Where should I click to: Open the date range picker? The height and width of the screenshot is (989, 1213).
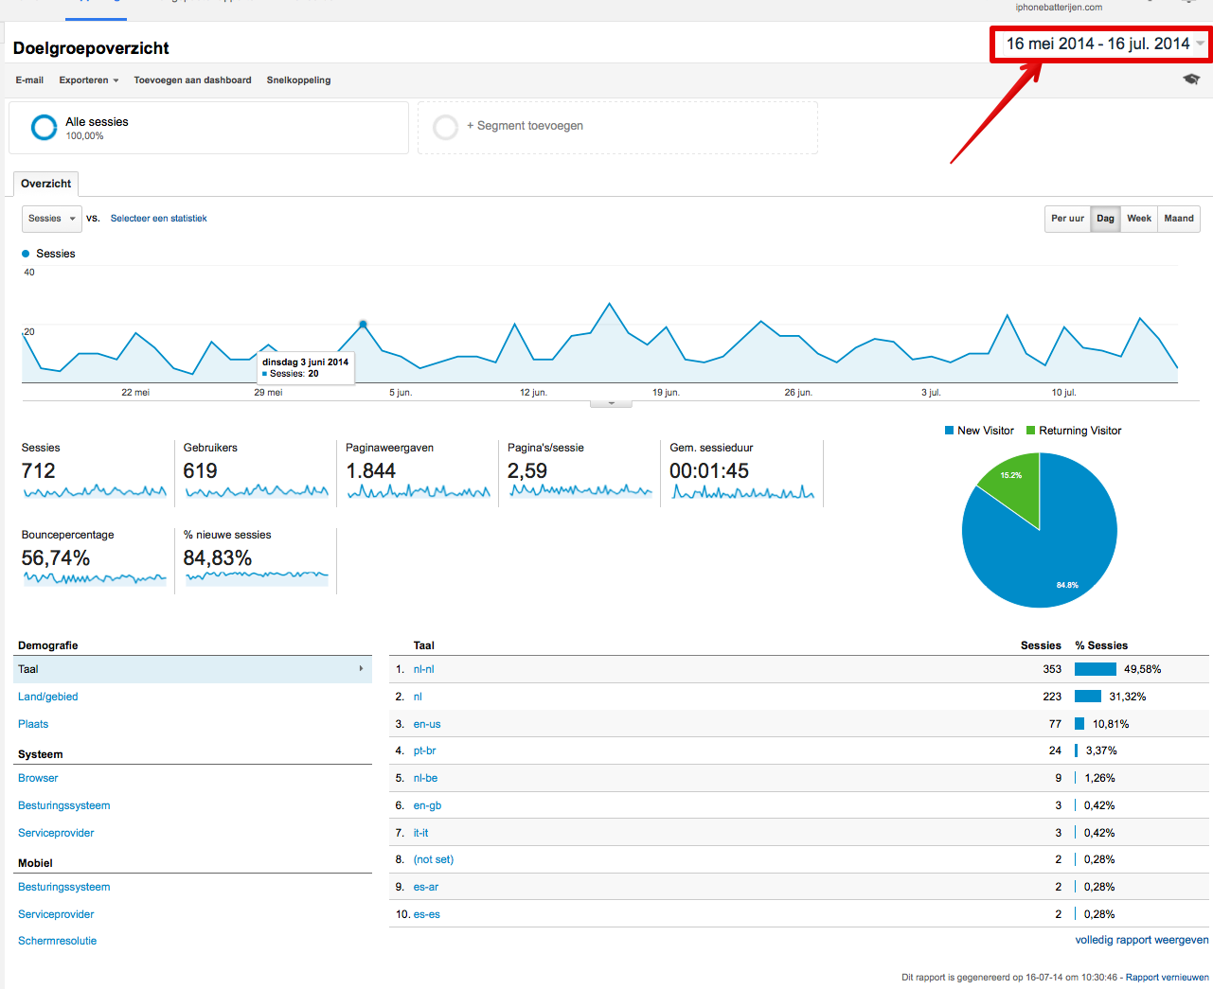[x=1100, y=44]
